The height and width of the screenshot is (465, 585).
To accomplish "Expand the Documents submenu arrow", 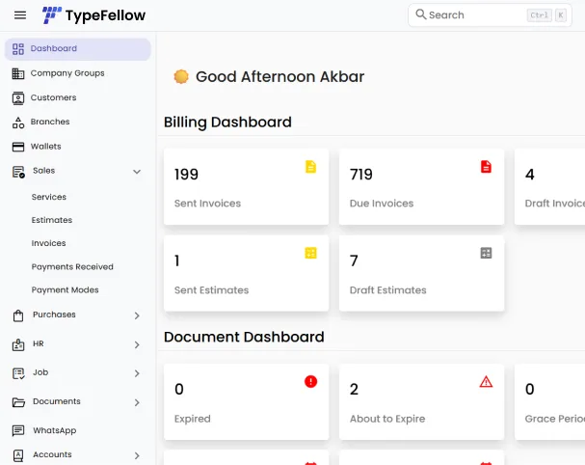I will click(x=137, y=402).
